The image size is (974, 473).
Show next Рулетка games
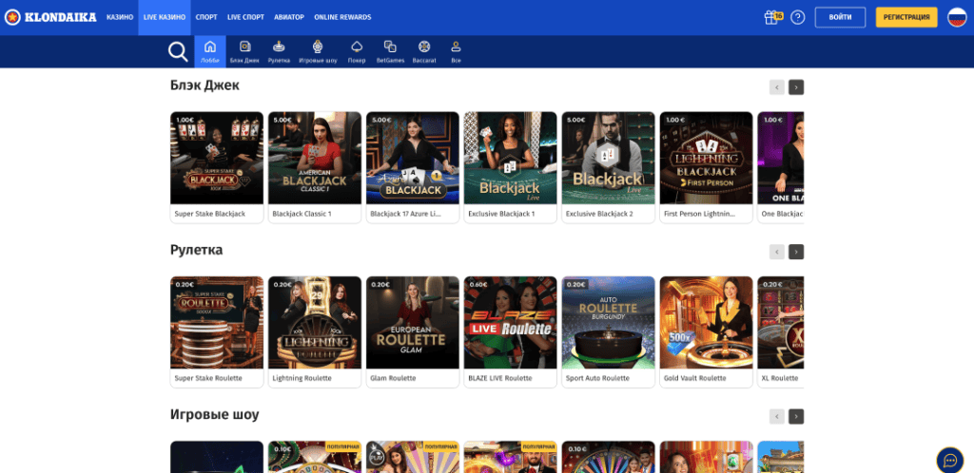pyautogui.click(x=796, y=252)
